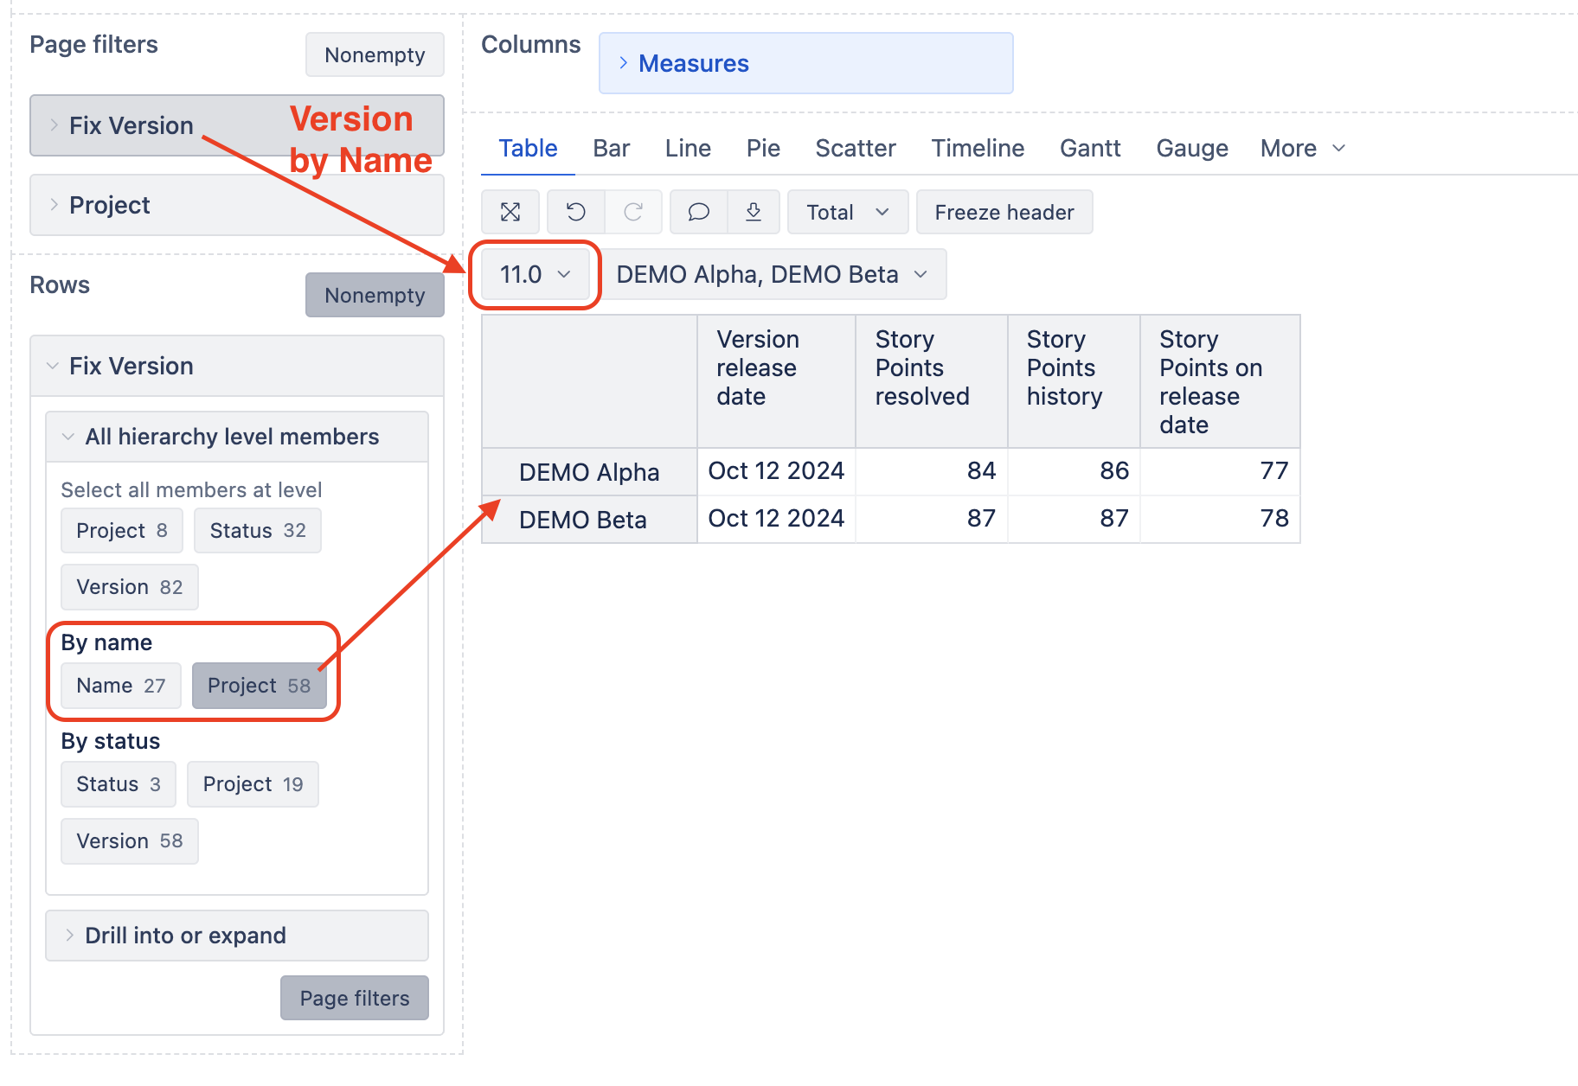This screenshot has height=1086, width=1578.
Task: Click Version release date column header
Action: tap(776, 381)
